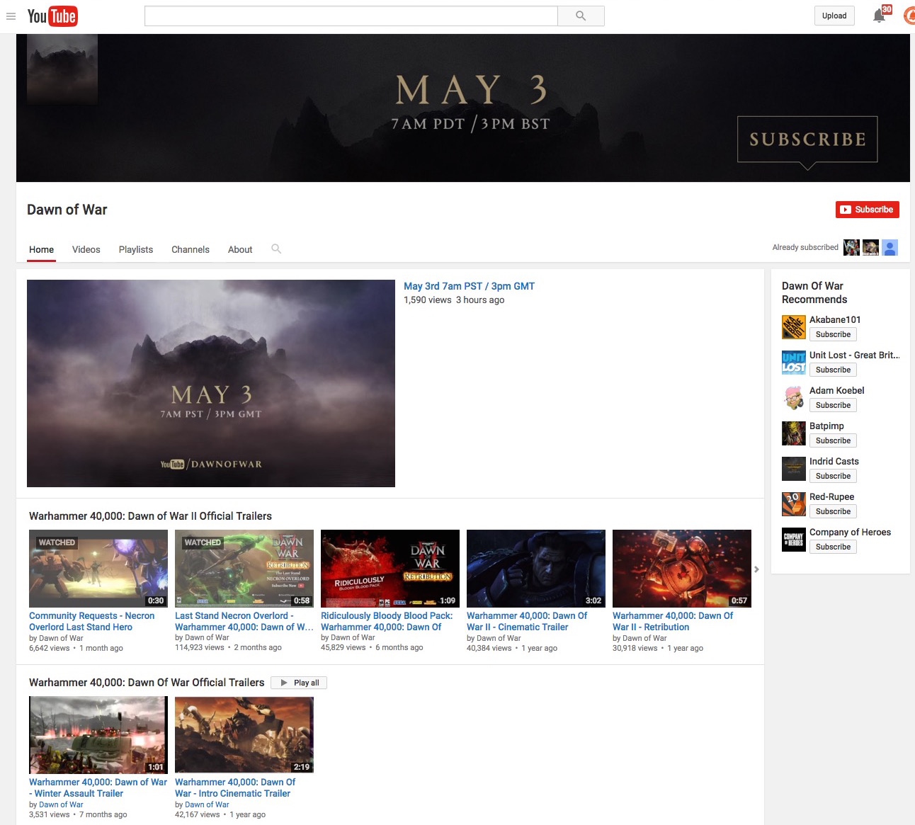Switch to the Home tab
Viewport: 915px width, 825px height.
pos(42,249)
